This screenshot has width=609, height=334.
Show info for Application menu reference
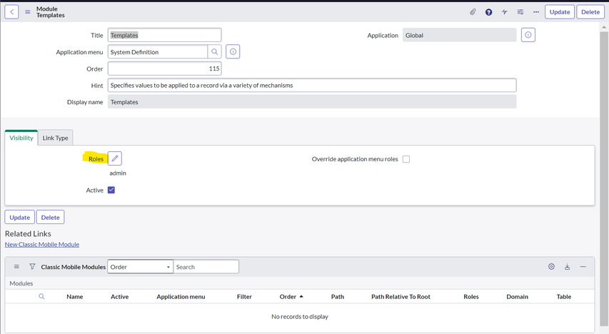[x=233, y=52]
